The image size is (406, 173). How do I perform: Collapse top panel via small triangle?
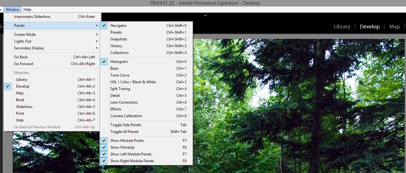205,15
